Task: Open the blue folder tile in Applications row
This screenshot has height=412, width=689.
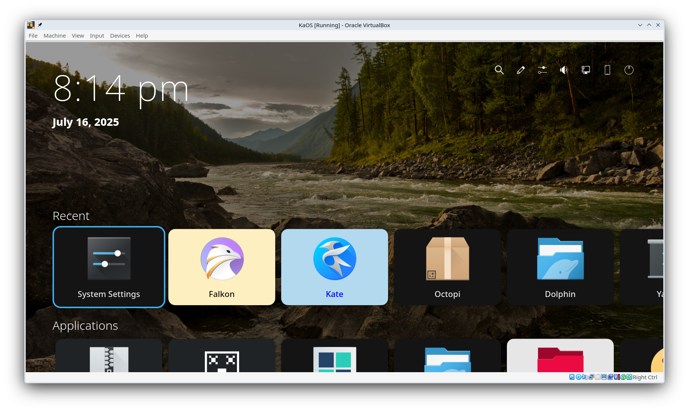Action: (447, 355)
